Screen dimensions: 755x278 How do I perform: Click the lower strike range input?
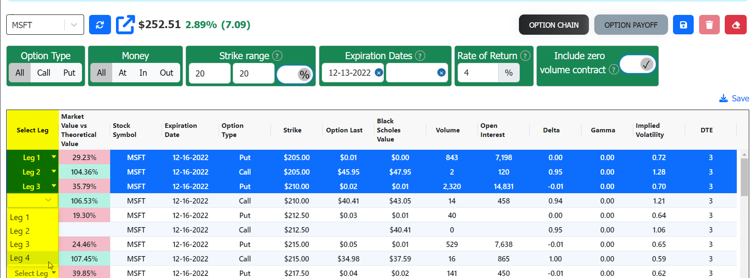(210, 73)
